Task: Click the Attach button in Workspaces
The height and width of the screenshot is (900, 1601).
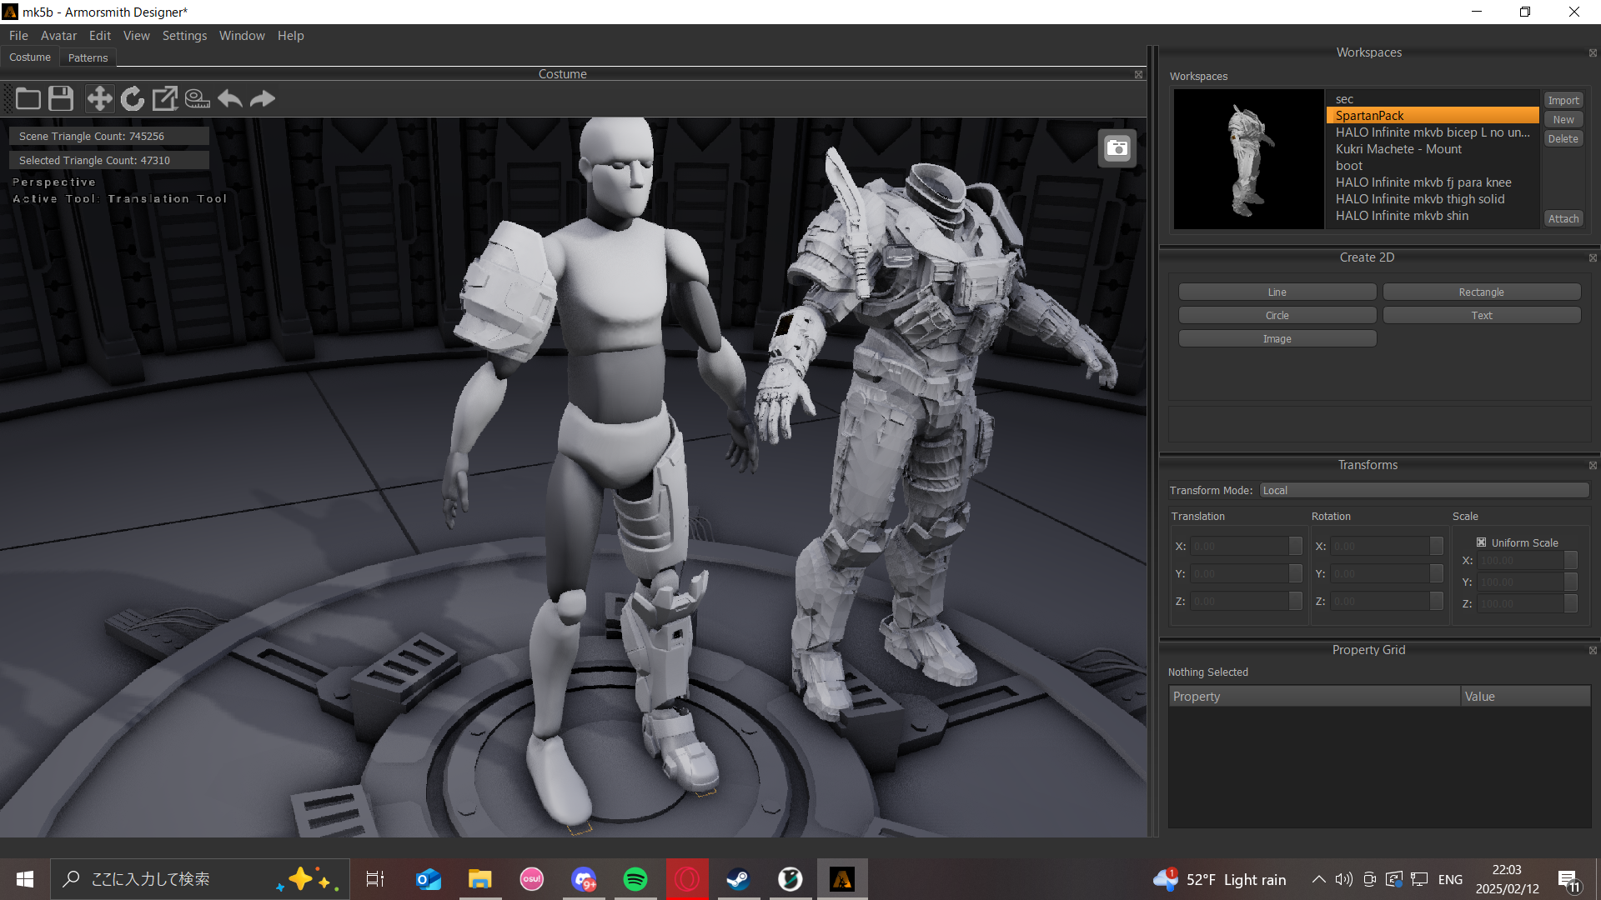Action: click(1563, 217)
